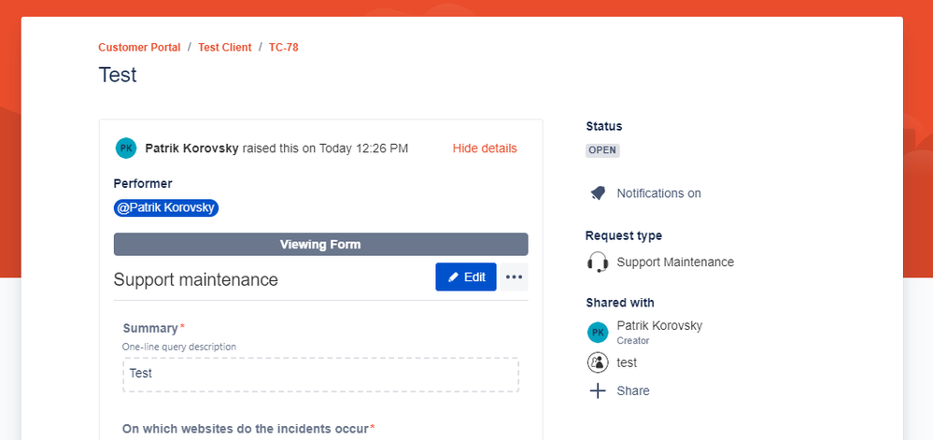Screen dimensions: 933x440
Task: Click the Edit form button
Action: 466,277
